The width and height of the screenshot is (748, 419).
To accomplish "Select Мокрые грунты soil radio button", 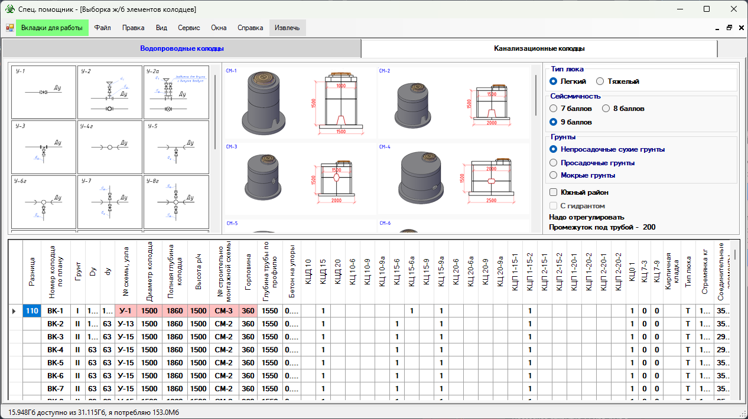I will [554, 175].
